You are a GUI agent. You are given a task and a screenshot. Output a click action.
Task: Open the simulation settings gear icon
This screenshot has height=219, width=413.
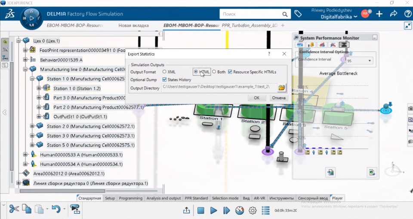(253, 210)
